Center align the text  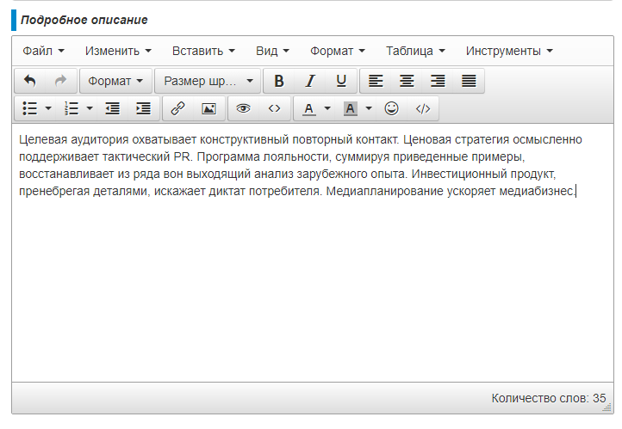[x=407, y=81]
